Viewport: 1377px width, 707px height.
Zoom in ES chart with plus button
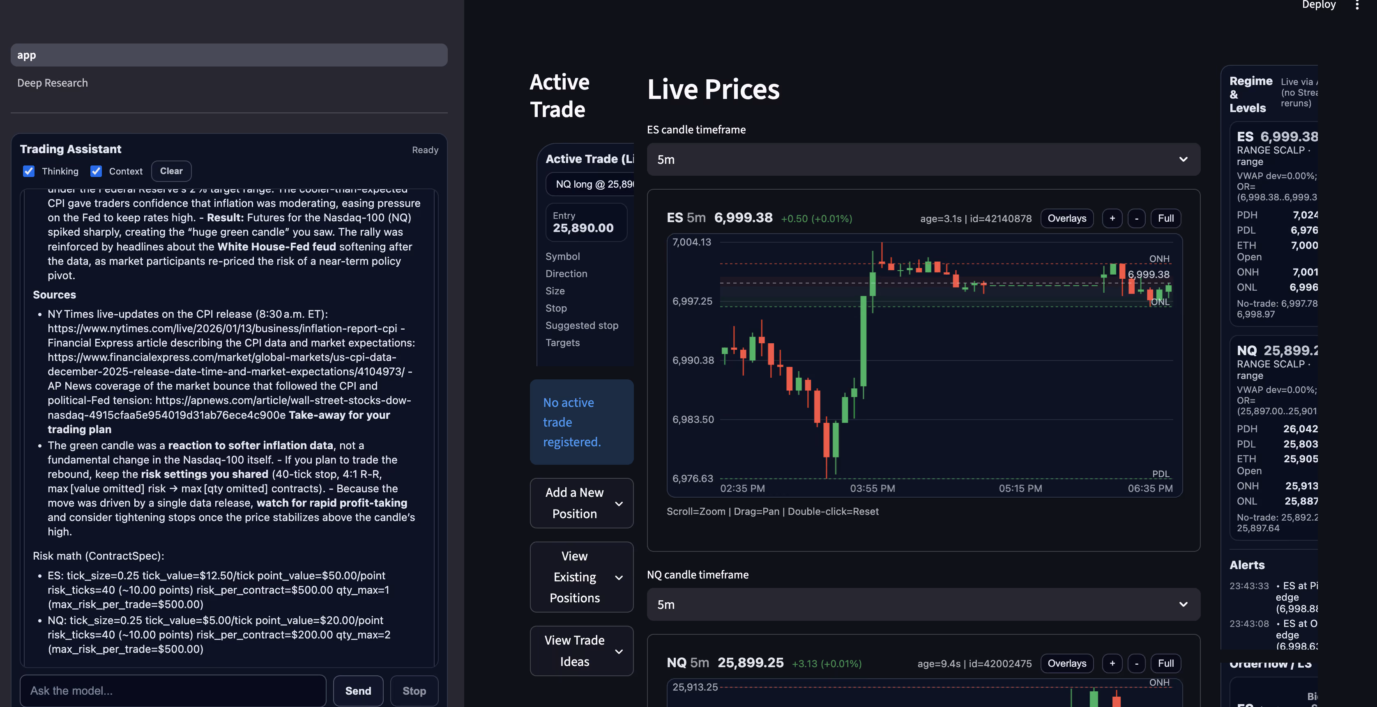pyautogui.click(x=1112, y=218)
